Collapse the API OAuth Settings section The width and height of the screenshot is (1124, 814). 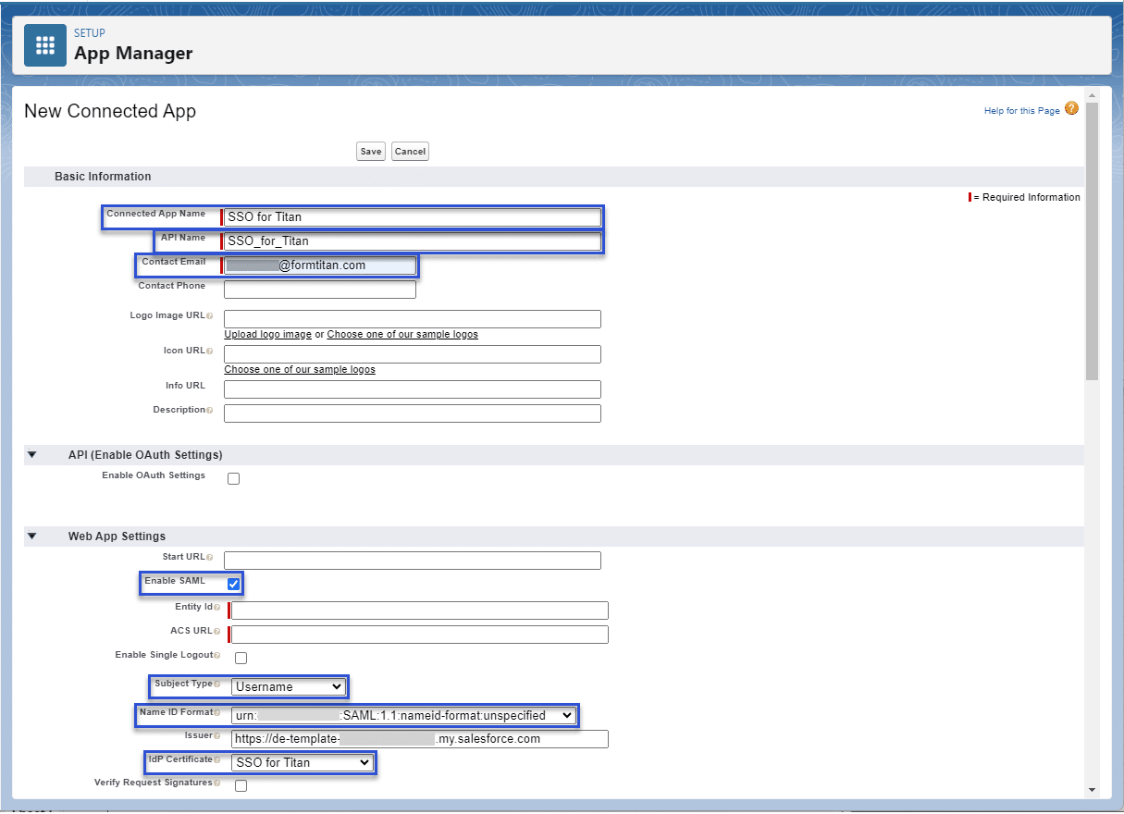click(x=32, y=454)
